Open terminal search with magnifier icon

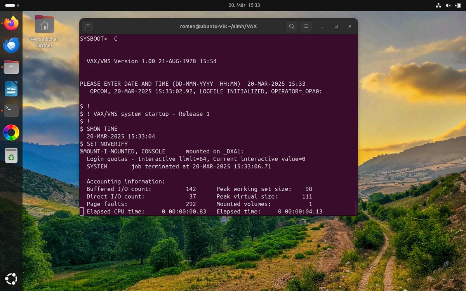(x=292, y=26)
